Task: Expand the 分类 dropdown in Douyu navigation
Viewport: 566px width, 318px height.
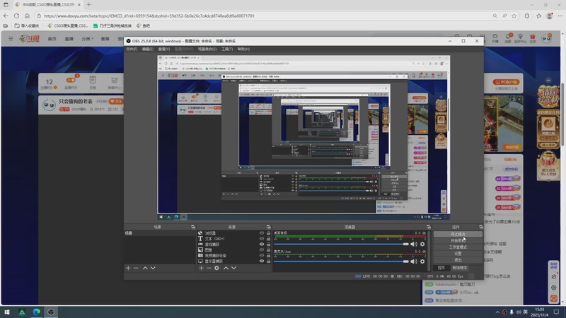Action: pyautogui.click(x=87, y=39)
